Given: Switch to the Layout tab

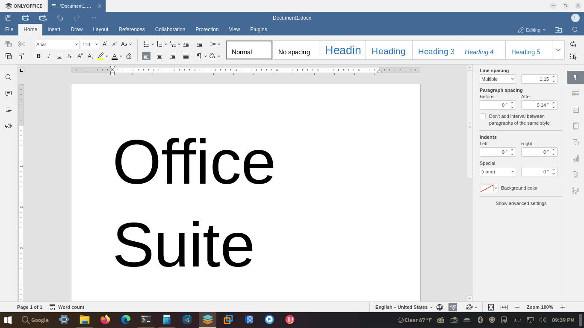Looking at the screenshot, I should pos(100,29).
